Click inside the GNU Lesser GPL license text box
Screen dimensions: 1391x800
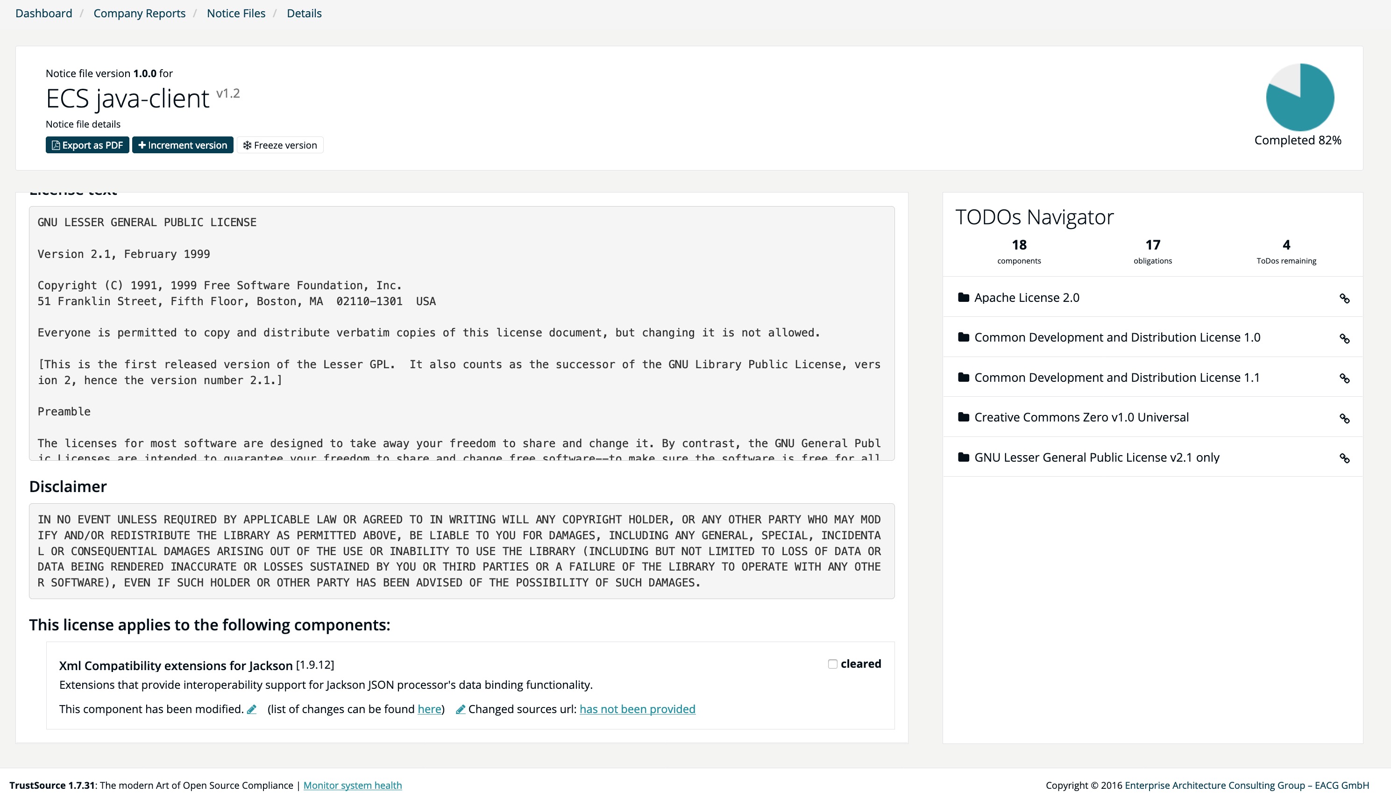(462, 334)
